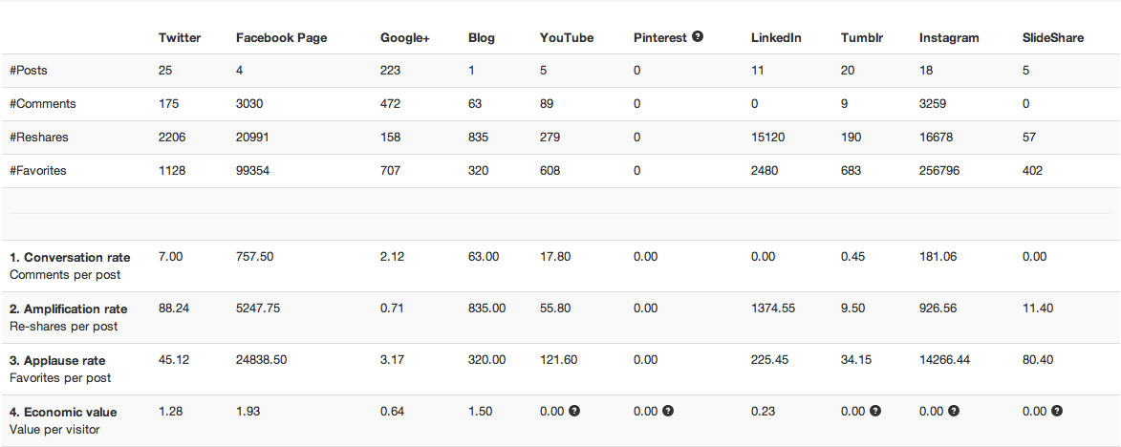Click help icon beside YouTube economic value
The width and height of the screenshot is (1121, 447).
[x=574, y=411]
